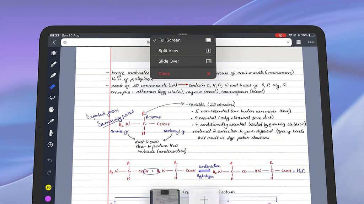This screenshot has height=204, width=364.
Task: Open the more options ellipsis menu
Action: (311, 42)
